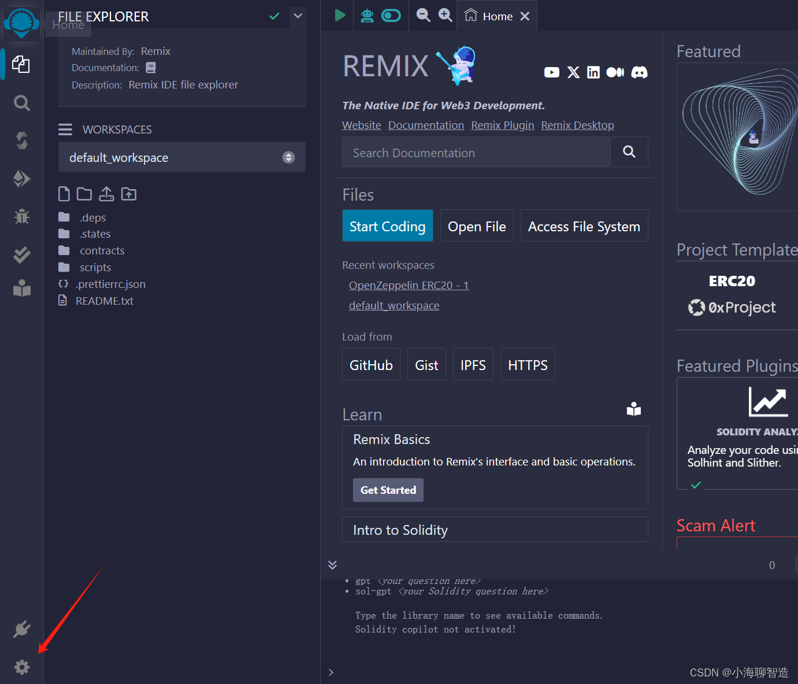This screenshot has height=684, width=798.
Task: Click the zoom in magnifier icon
Action: [445, 15]
